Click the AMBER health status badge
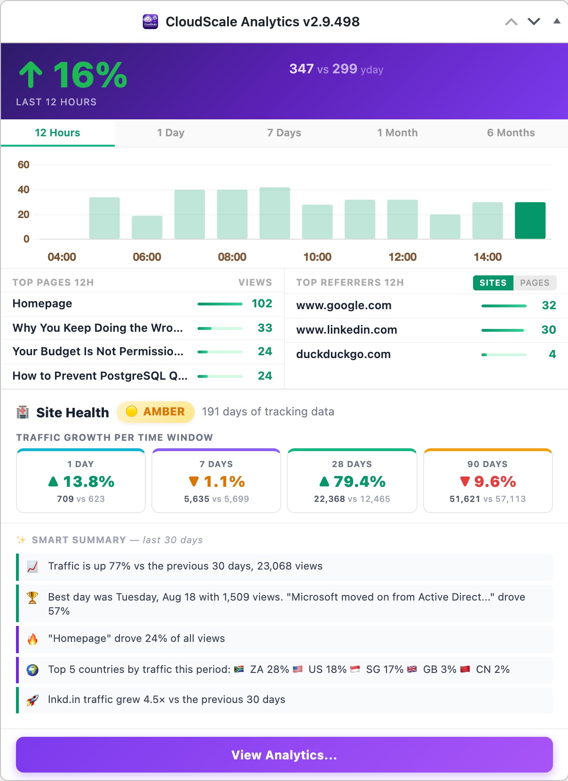 click(x=155, y=412)
